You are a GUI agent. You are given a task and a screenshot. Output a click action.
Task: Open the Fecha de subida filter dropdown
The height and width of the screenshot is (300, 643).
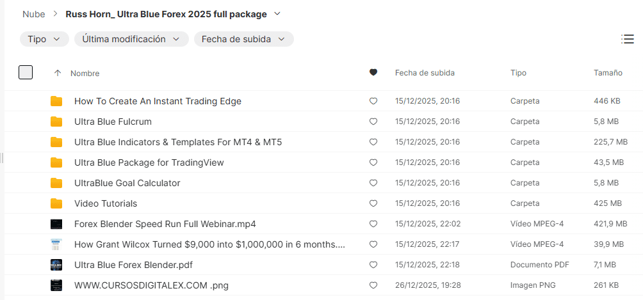point(243,39)
